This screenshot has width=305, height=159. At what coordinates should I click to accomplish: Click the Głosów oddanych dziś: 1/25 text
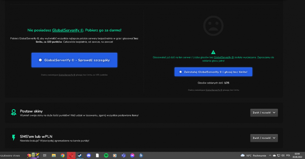pos(213,83)
